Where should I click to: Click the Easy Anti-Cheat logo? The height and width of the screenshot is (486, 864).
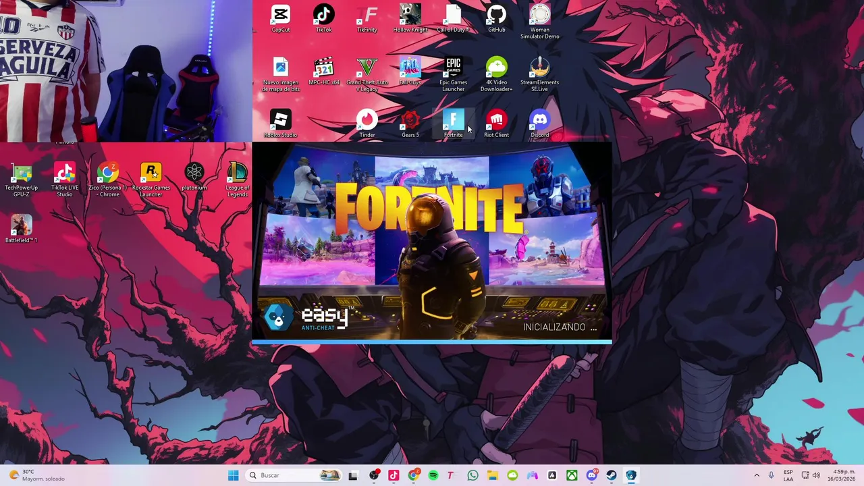[308, 317]
